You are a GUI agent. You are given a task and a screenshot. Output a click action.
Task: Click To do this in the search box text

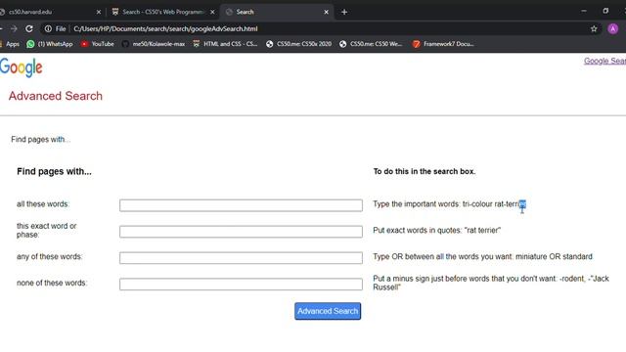[x=424, y=171]
